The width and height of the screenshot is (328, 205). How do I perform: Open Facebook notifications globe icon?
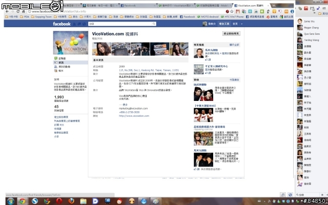tap(84, 24)
